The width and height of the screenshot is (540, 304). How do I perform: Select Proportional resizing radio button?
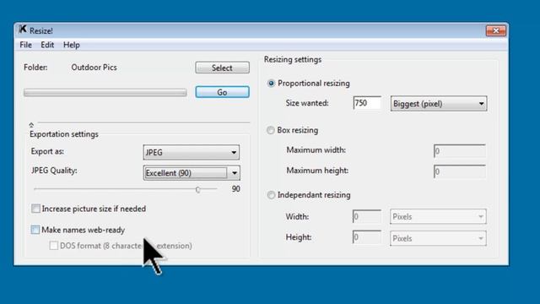pos(271,83)
